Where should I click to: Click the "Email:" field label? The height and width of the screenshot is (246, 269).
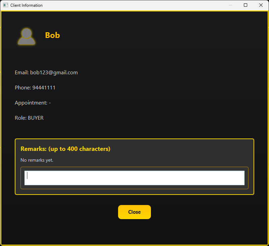coord(22,73)
